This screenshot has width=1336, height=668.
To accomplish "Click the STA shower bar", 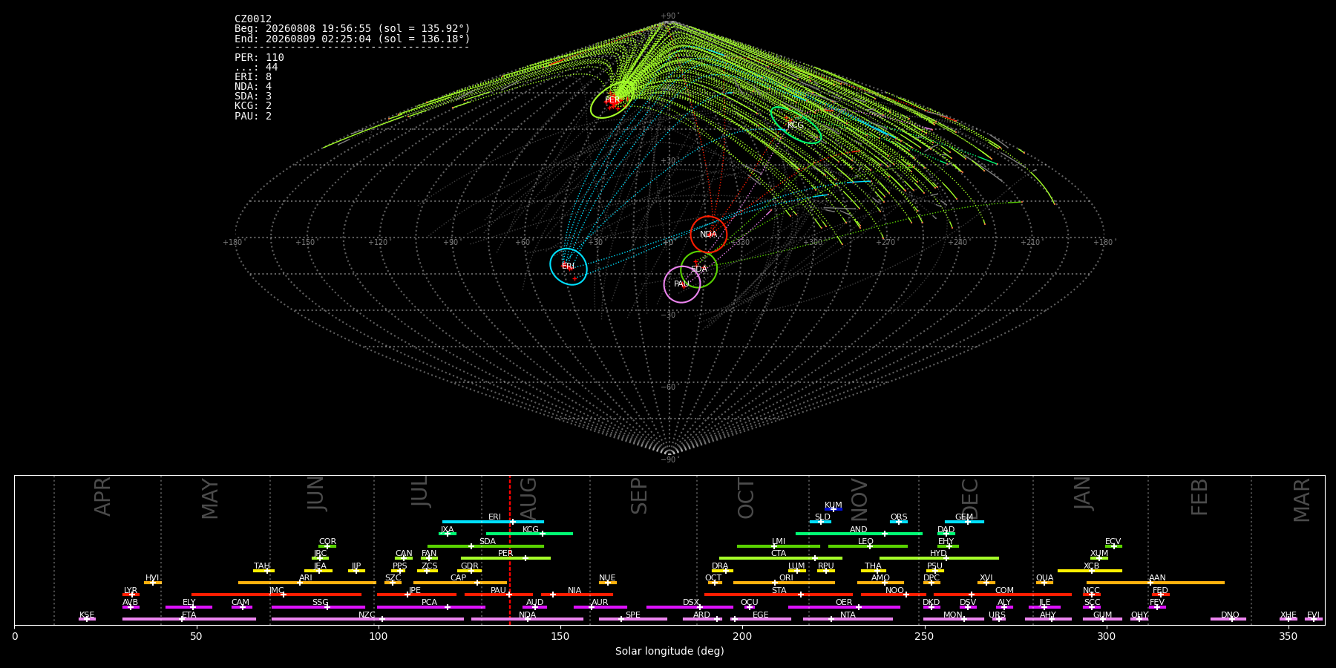I will pyautogui.click(x=779, y=595).
